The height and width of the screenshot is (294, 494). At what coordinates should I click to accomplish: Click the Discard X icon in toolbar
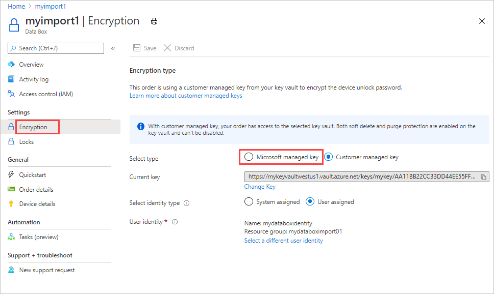167,48
